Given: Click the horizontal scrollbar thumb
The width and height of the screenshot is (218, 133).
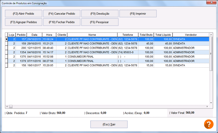Looking at the screenshot, I should tap(11, 107).
